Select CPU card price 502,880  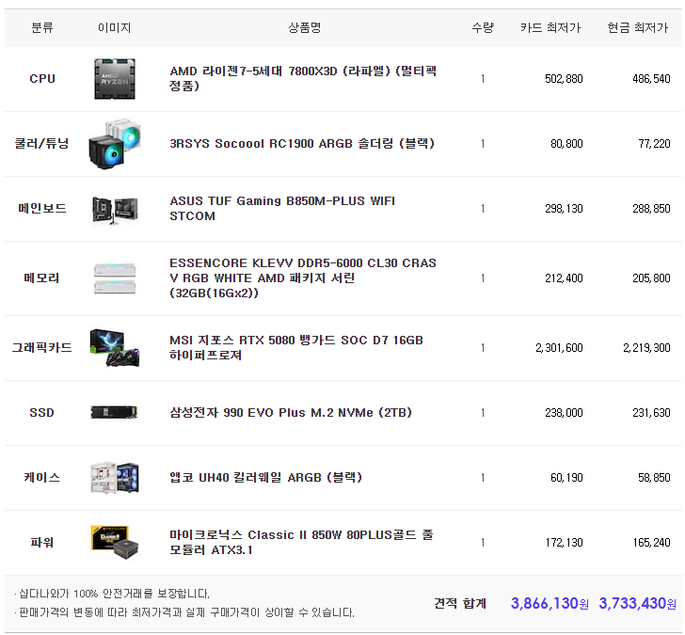564,79
